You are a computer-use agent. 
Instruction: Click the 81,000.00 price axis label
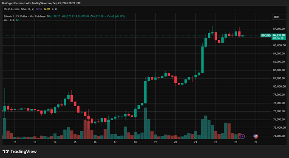tap(278, 78)
